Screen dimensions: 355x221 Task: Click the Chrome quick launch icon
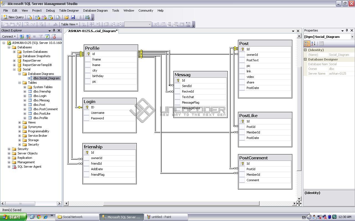(x=39, y=217)
